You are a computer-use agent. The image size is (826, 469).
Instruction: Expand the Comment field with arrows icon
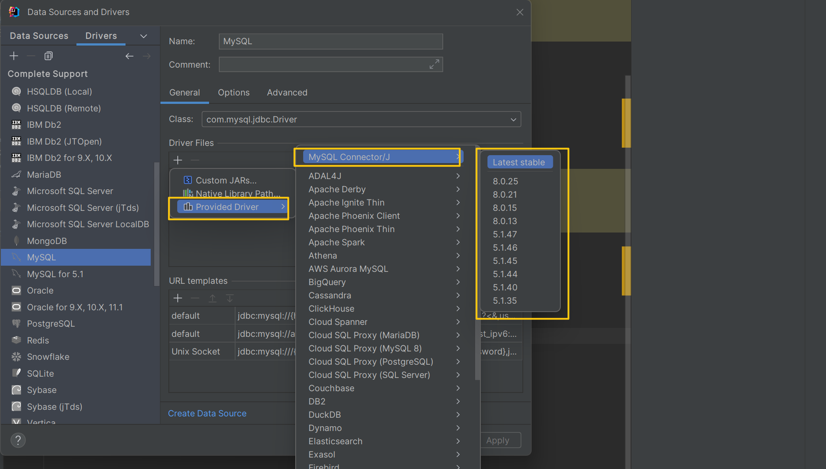coord(434,65)
